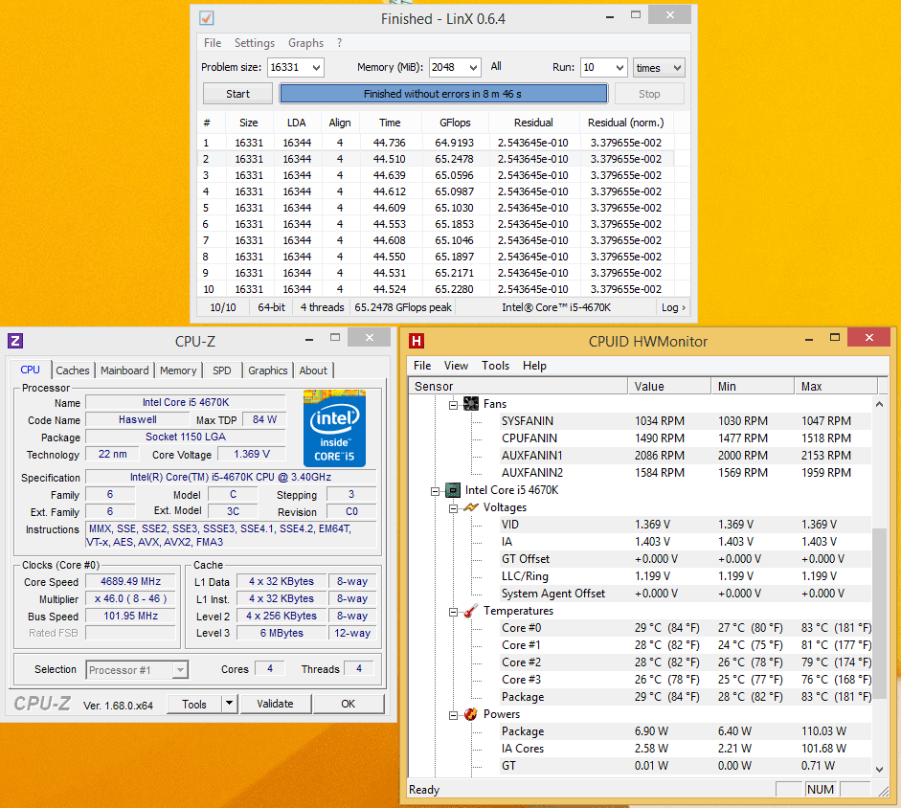Click the Voltages lightning icon
The image size is (901, 808).
pyautogui.click(x=471, y=507)
